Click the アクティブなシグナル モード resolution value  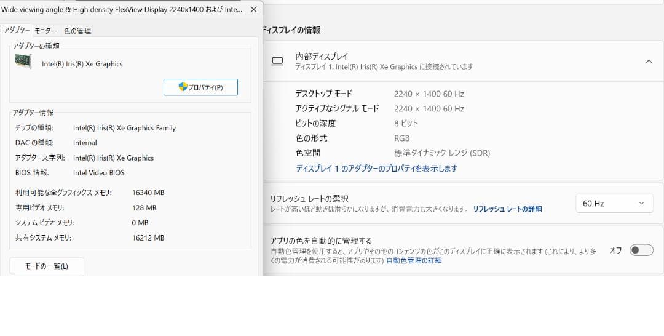[429, 108]
